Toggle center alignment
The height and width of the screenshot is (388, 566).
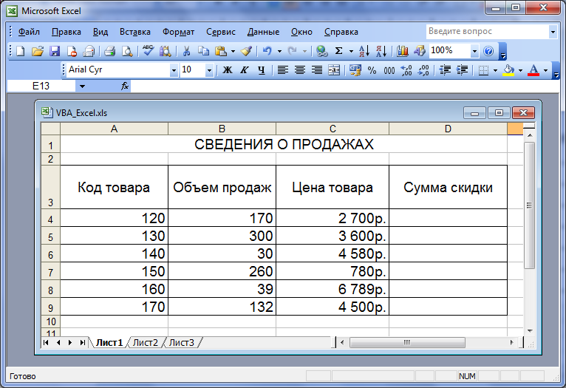[299, 70]
